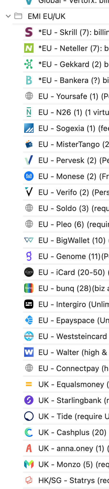The width and height of the screenshot is (109, 489).
Task: Click the blue Monese icon
Action: pos(29,176)
